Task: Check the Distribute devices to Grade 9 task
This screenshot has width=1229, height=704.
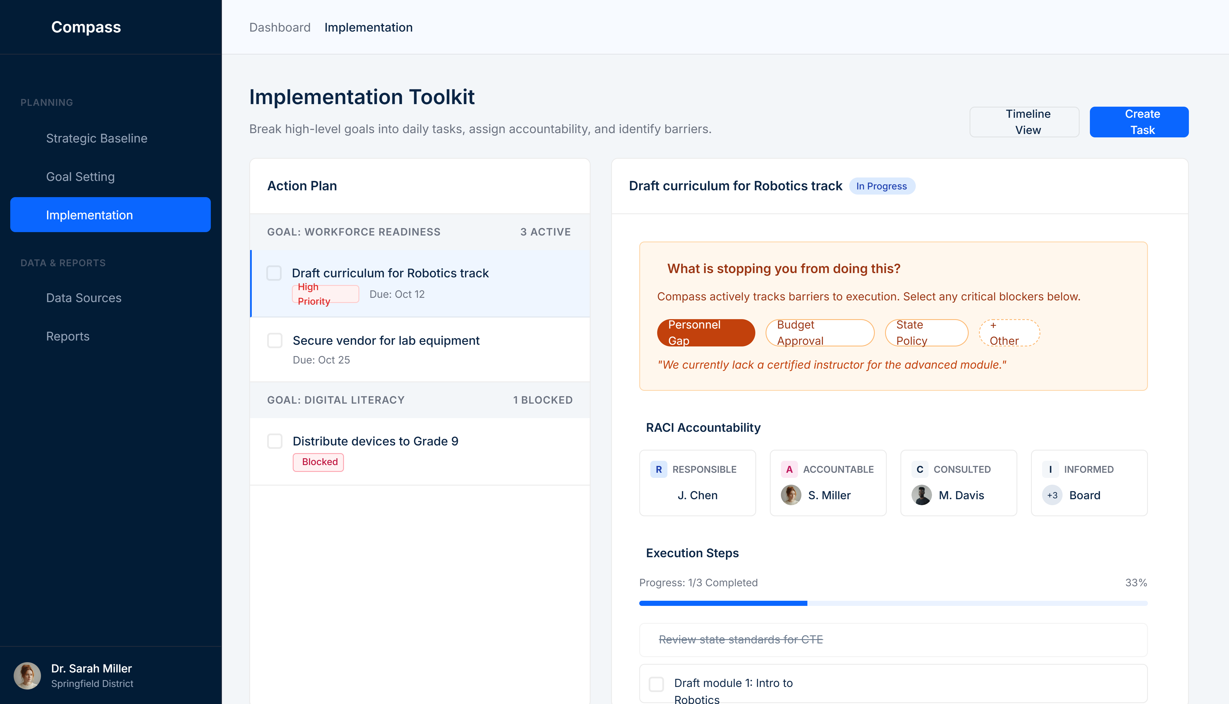Action: coord(275,441)
